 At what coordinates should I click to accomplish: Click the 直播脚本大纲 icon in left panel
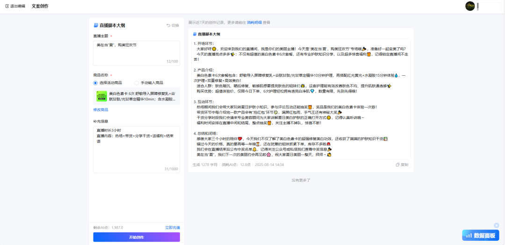96,25
